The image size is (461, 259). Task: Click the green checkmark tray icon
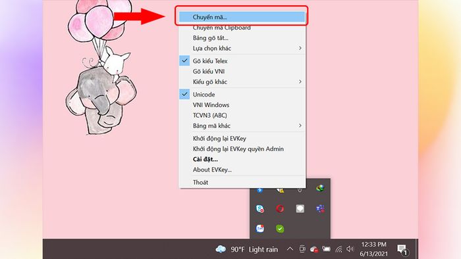280,229
